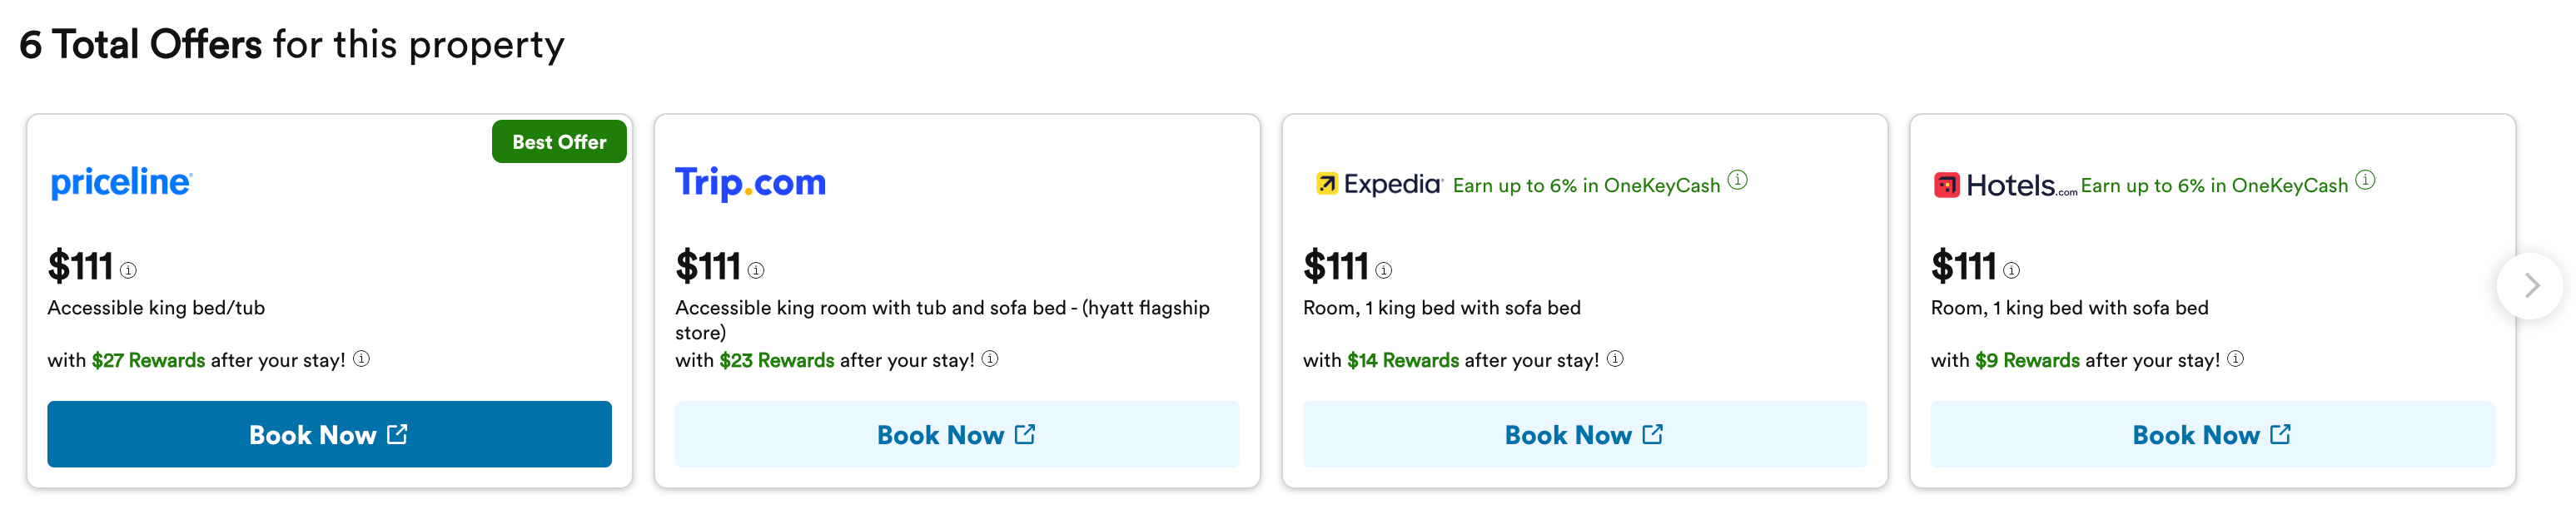Open Hotels.com OneKeyCash info icon

(x=2365, y=180)
